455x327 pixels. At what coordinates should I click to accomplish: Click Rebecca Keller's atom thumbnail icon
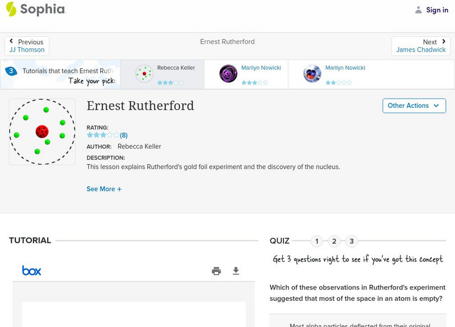pos(143,74)
